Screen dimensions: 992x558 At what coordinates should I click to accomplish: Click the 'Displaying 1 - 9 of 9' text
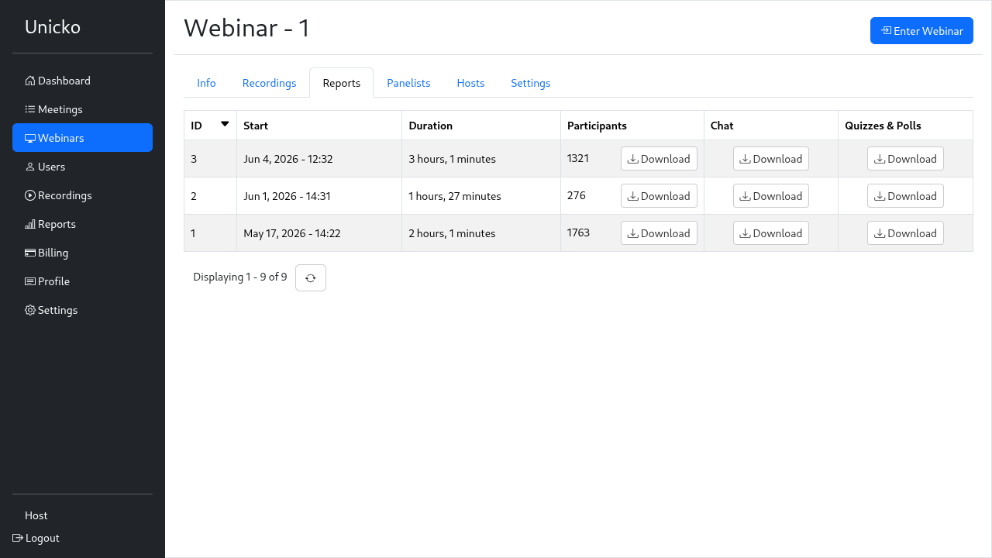coord(240,277)
